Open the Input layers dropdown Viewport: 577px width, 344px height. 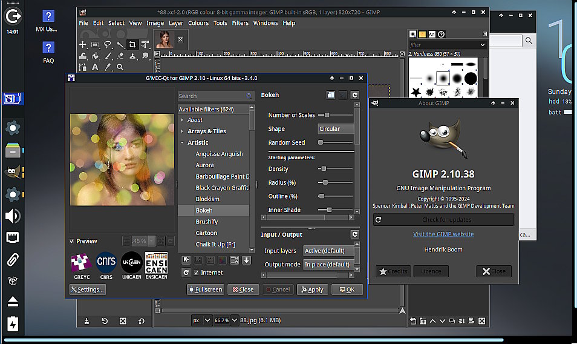(x=328, y=251)
